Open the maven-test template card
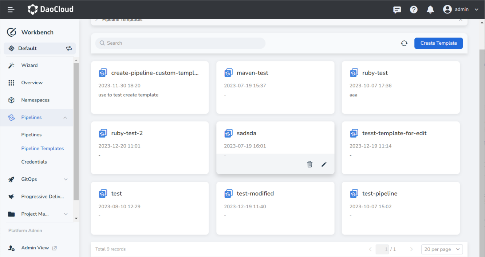Image resolution: width=485 pixels, height=257 pixels. coord(275,87)
